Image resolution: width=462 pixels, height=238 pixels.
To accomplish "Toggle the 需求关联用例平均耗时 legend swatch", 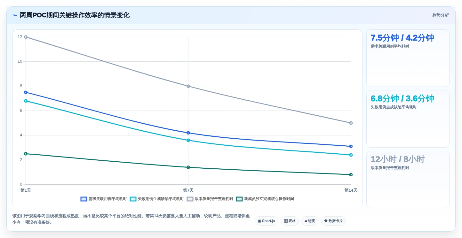I will tap(84, 199).
